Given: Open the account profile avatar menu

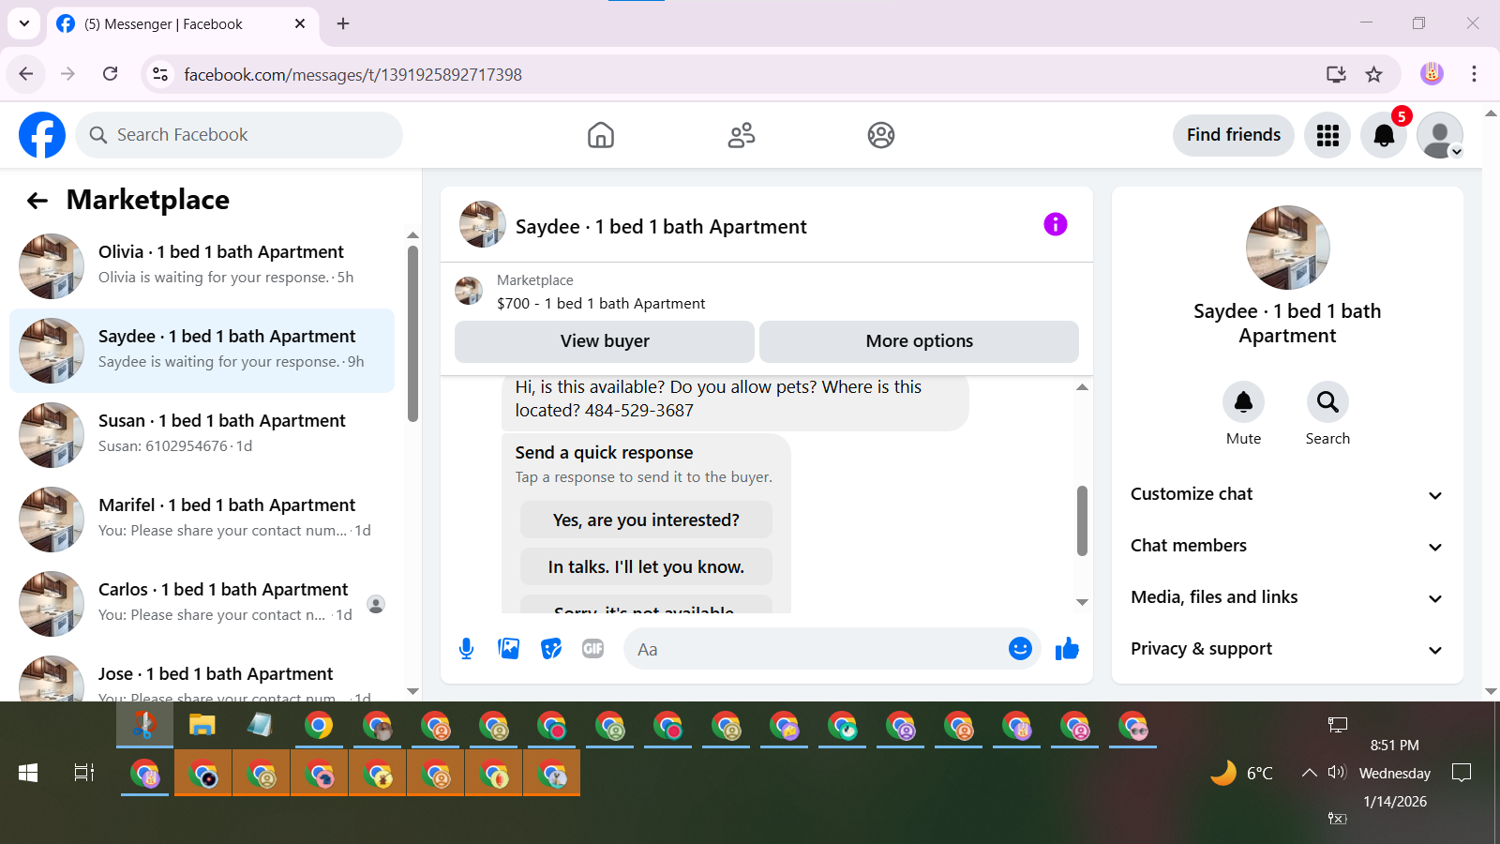Looking at the screenshot, I should point(1440,135).
